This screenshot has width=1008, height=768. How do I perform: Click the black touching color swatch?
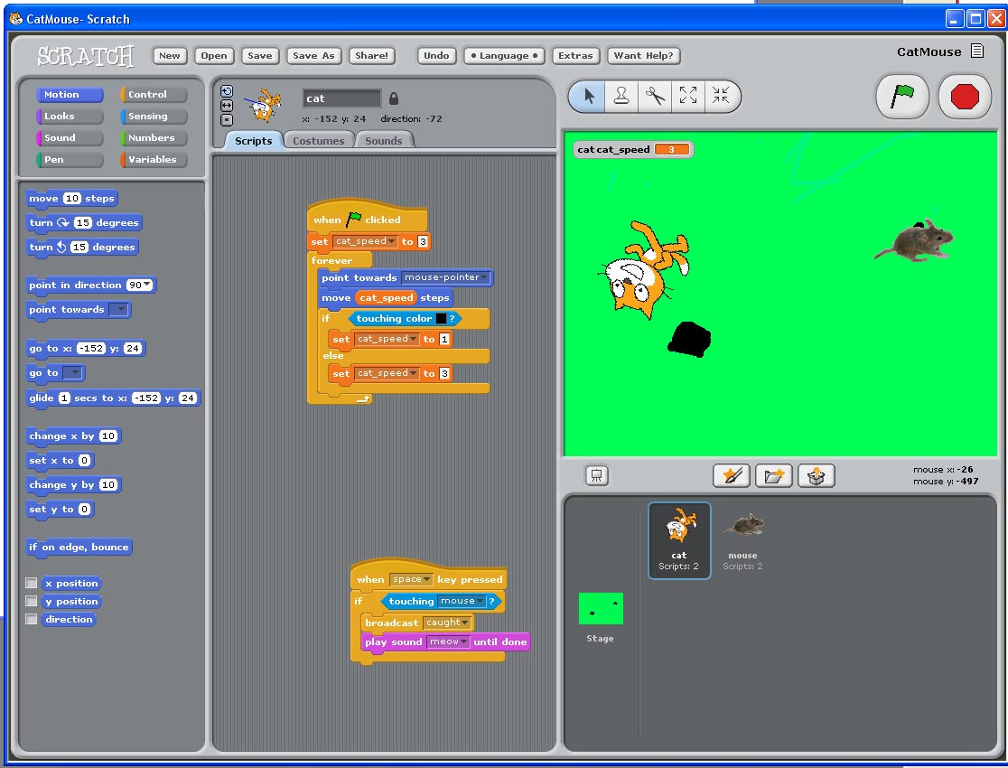tap(441, 319)
